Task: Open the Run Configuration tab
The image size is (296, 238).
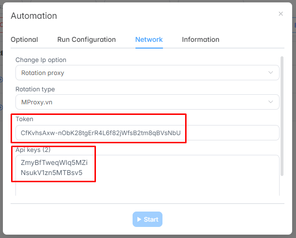Action: (x=86, y=39)
